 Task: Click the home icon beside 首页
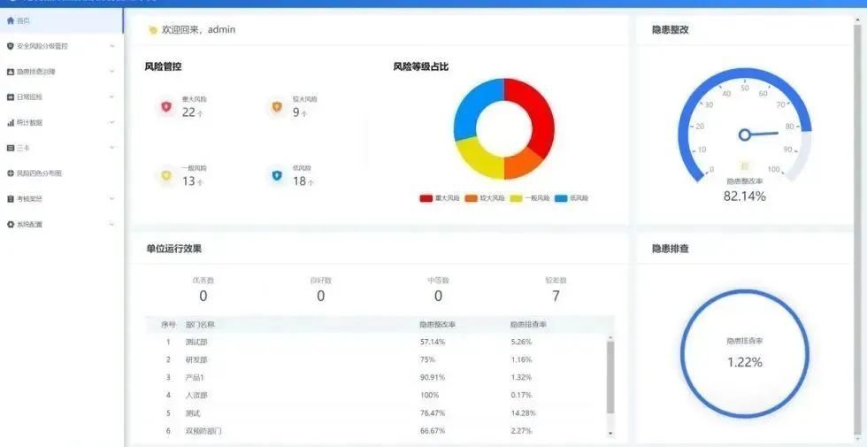point(11,20)
